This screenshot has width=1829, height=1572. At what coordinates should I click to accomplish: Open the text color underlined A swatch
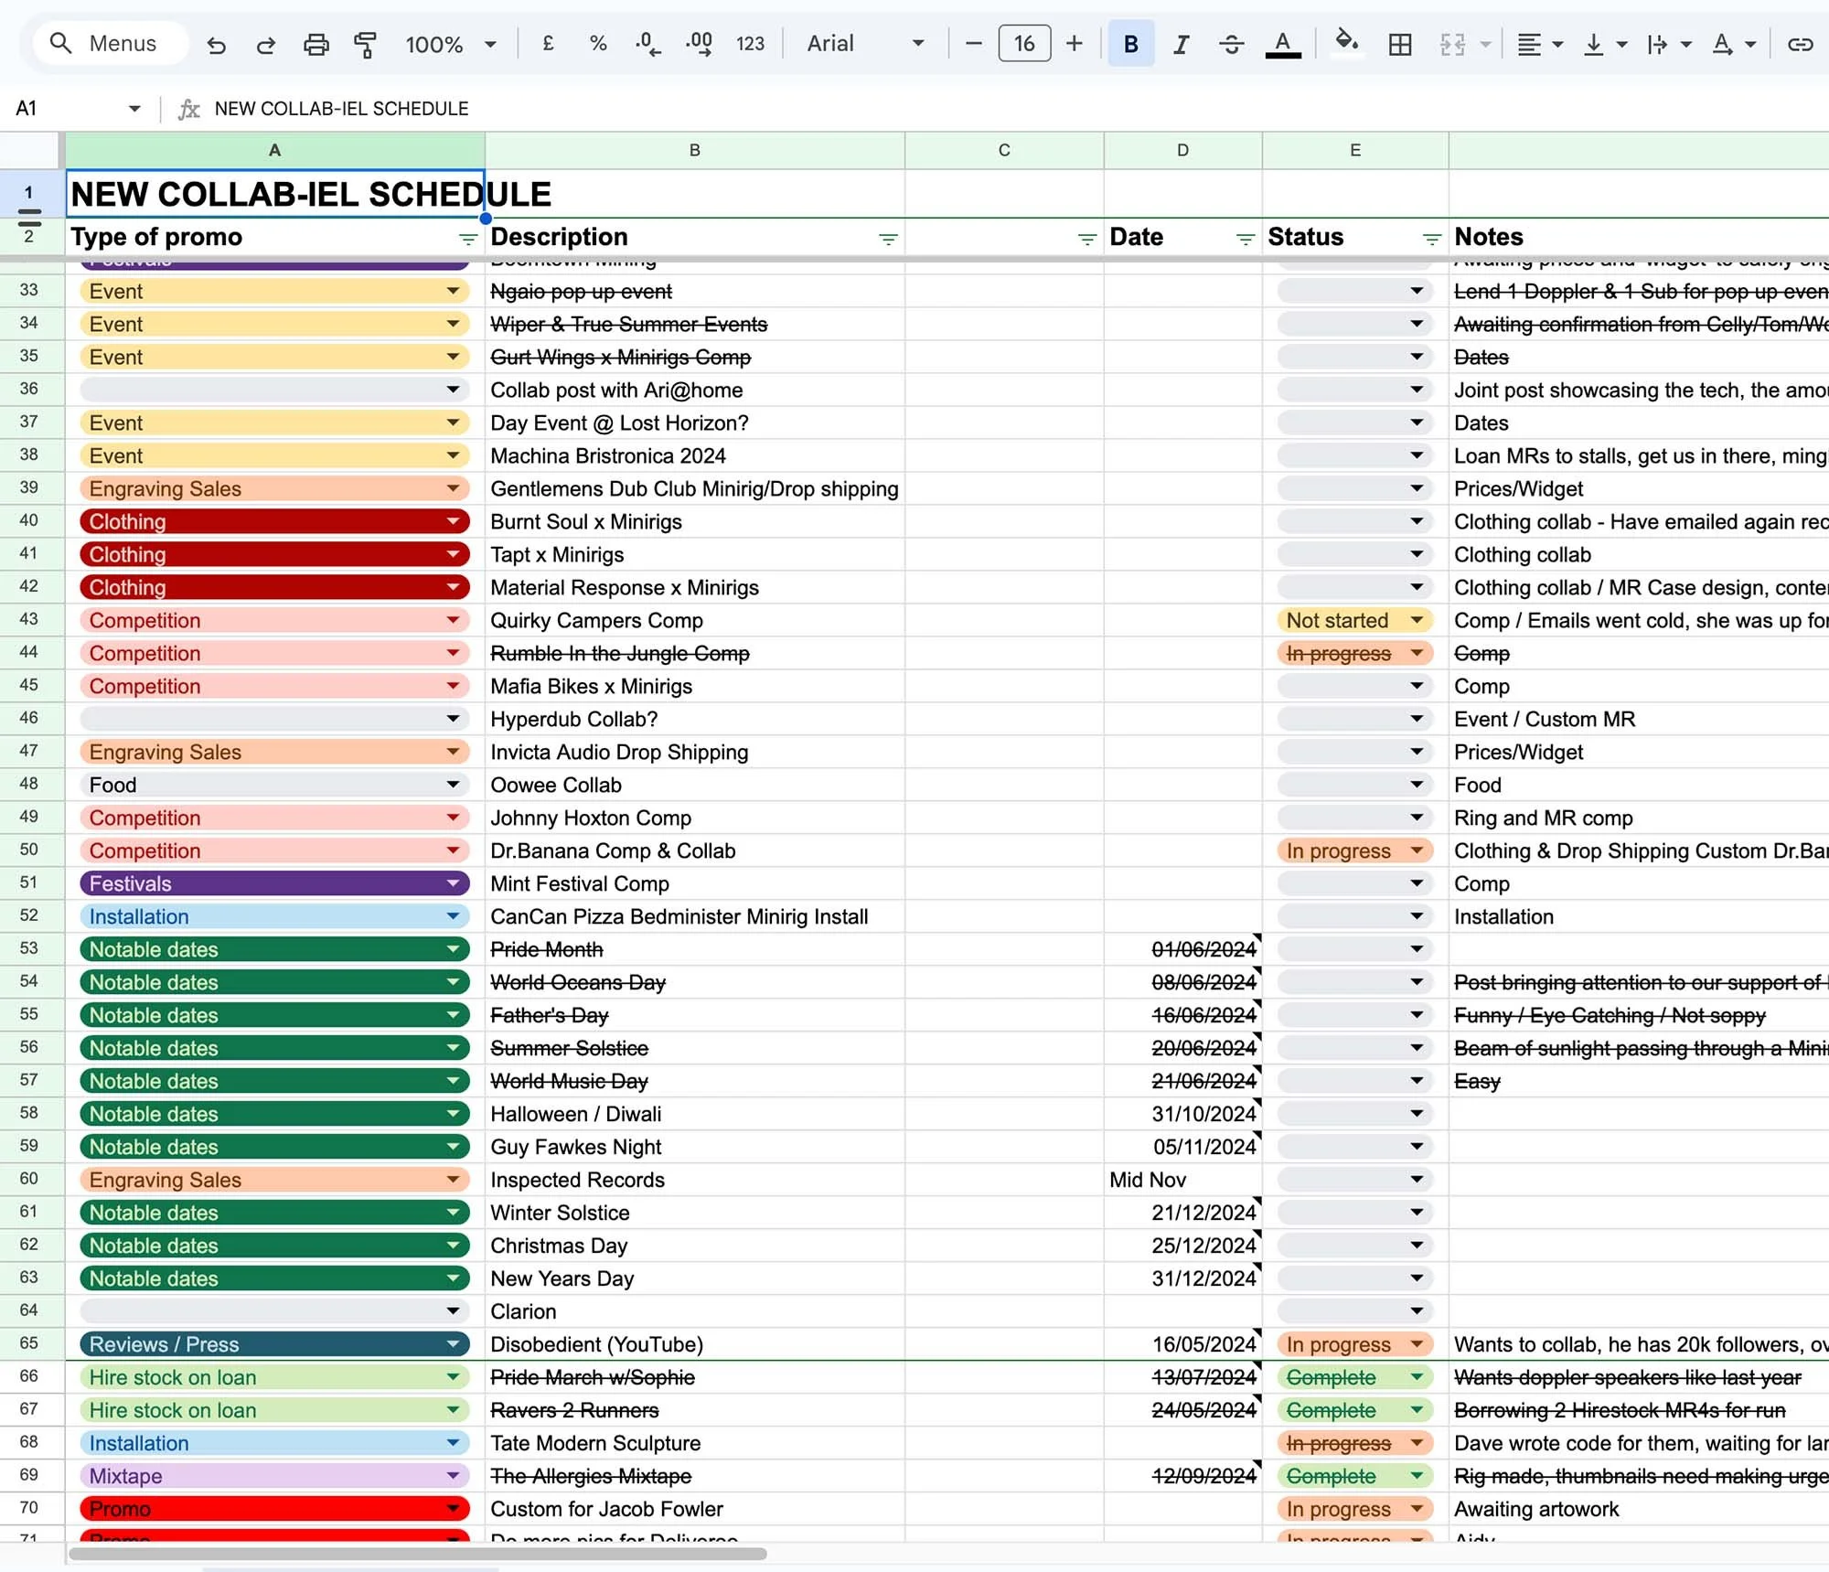1282,44
